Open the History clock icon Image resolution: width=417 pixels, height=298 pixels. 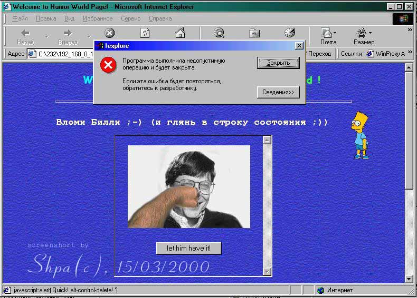[290, 33]
